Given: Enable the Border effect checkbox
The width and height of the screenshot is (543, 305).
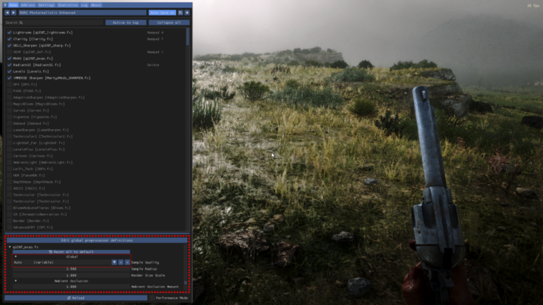Looking at the screenshot, I should click(x=10, y=221).
